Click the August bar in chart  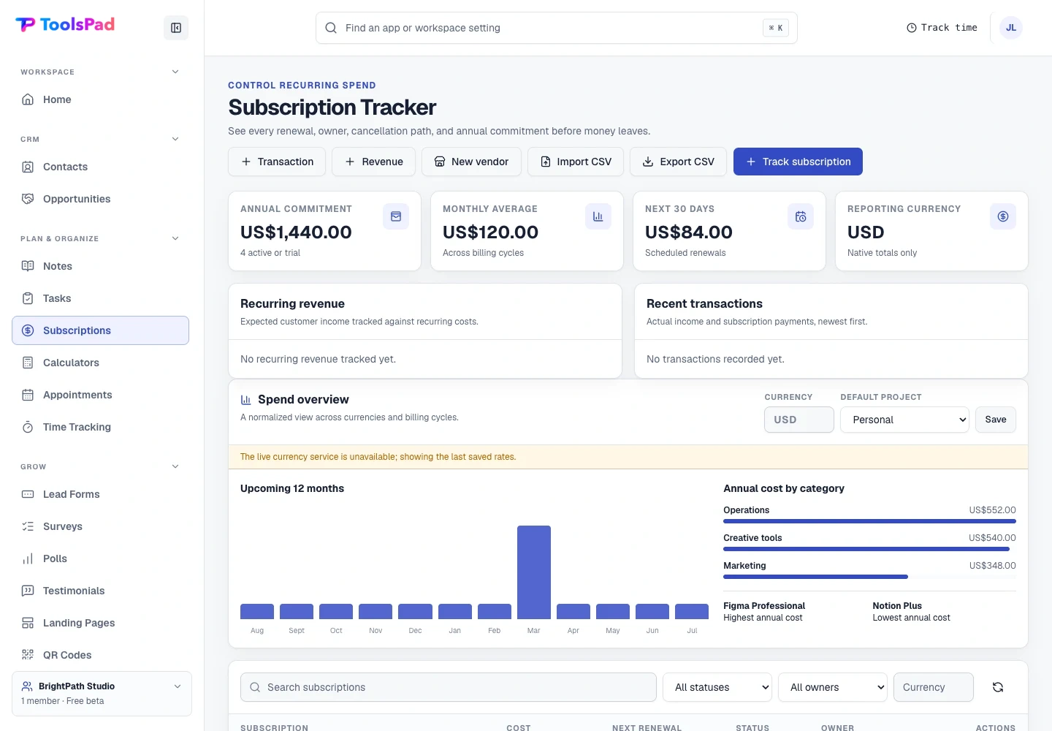tap(257, 612)
